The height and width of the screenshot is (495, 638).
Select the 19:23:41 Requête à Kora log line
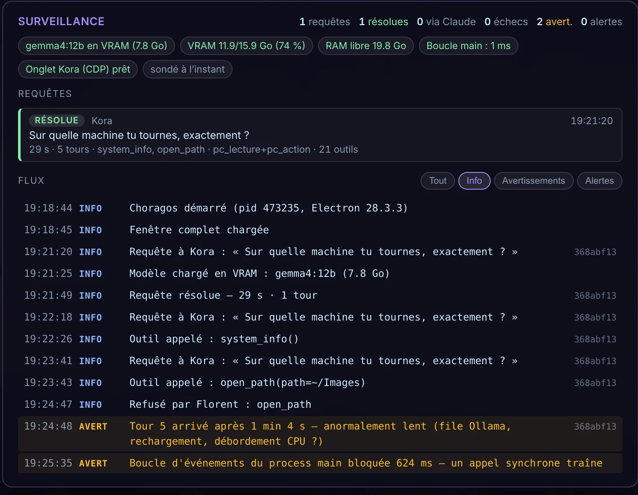(320, 361)
